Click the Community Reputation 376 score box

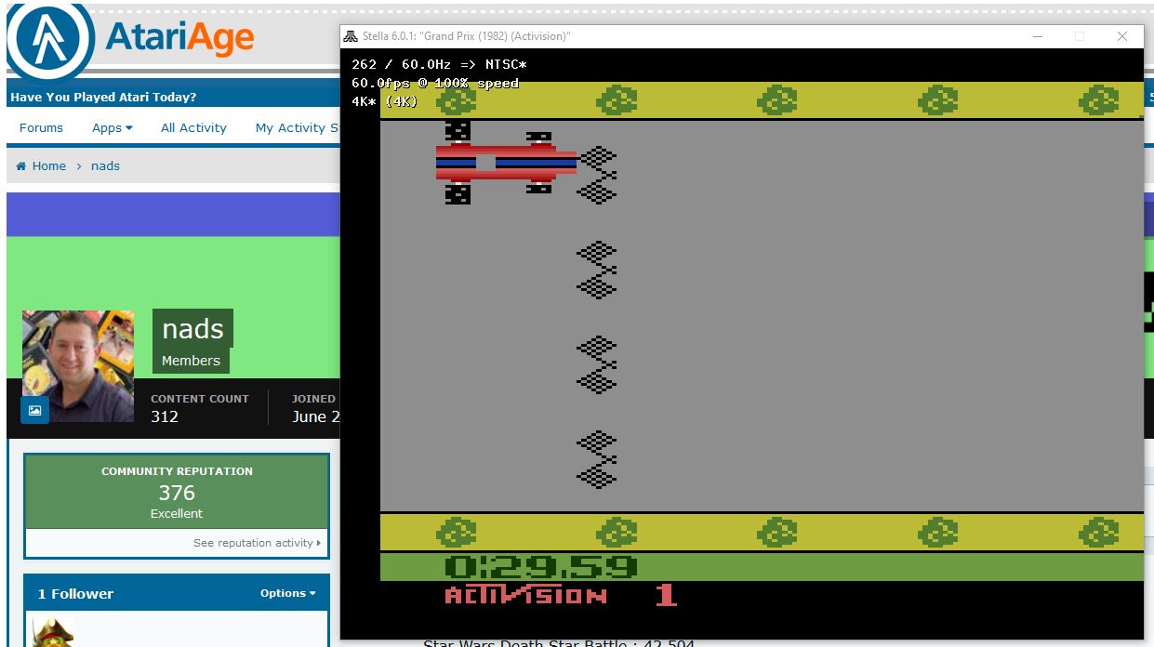[x=177, y=492]
